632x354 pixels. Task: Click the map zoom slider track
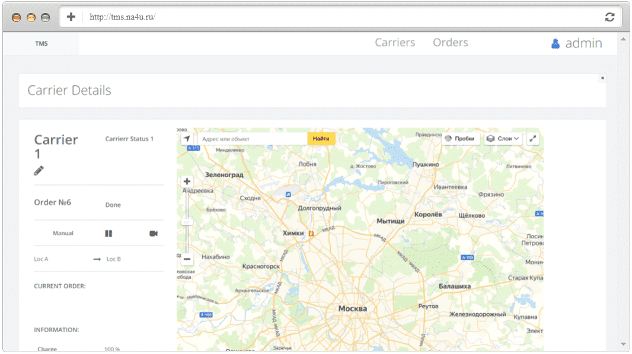[x=187, y=220]
